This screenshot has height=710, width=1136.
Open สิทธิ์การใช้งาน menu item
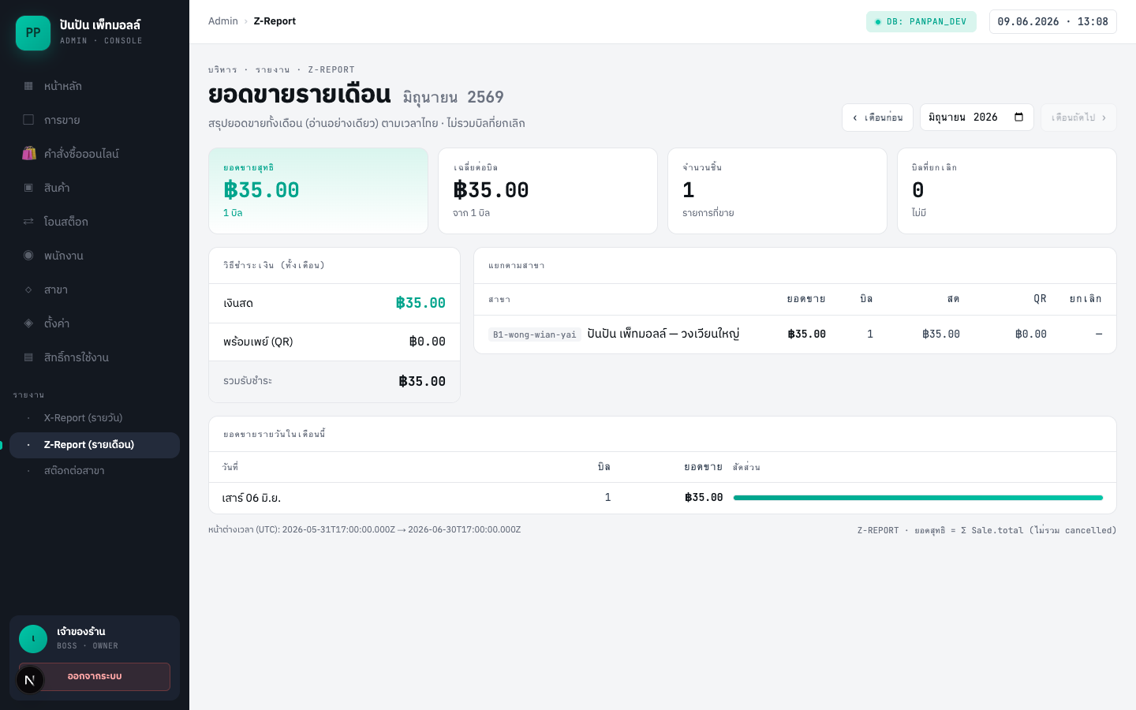(95, 357)
